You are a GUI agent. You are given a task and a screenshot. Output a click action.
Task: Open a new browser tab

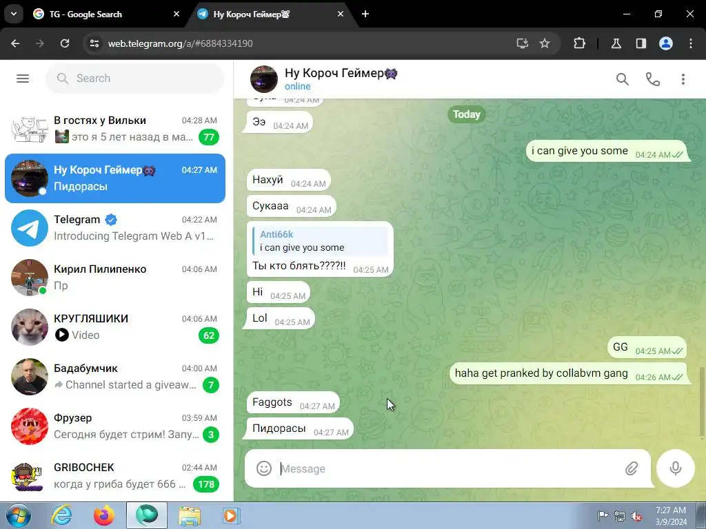point(365,14)
